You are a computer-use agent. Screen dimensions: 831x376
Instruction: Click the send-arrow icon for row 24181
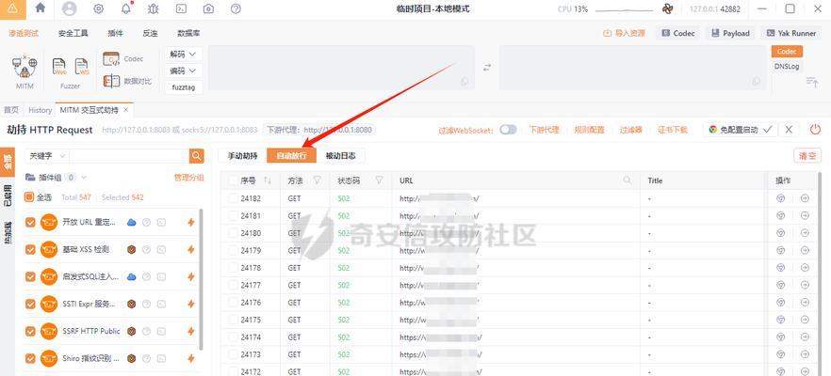pyautogui.click(x=805, y=216)
